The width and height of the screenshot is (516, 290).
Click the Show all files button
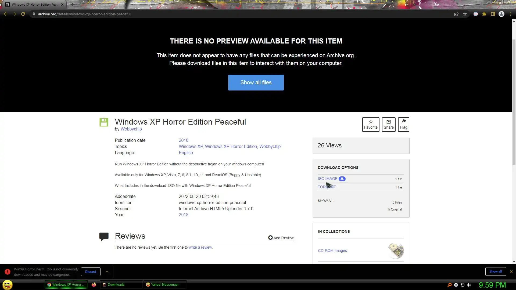coord(256,82)
